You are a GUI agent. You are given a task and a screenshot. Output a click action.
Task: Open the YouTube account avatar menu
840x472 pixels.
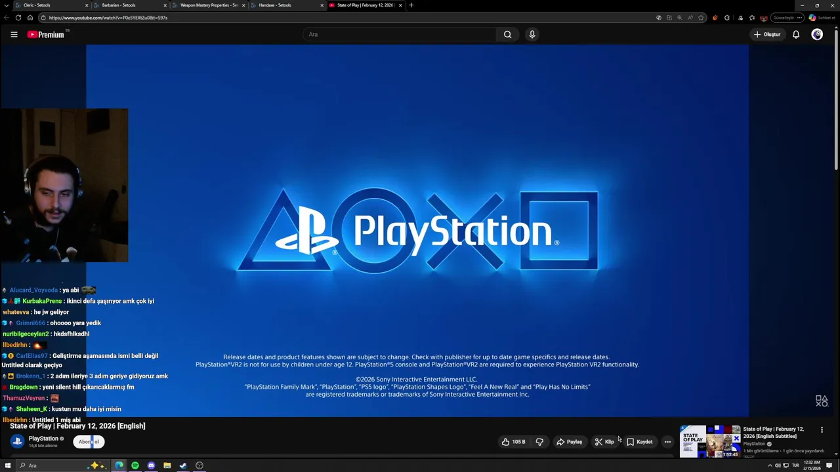[x=817, y=34]
